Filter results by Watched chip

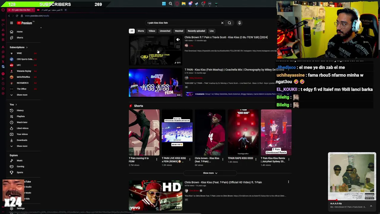click(x=179, y=31)
